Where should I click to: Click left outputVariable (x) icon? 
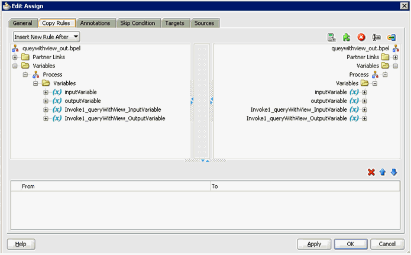[x=57, y=101]
